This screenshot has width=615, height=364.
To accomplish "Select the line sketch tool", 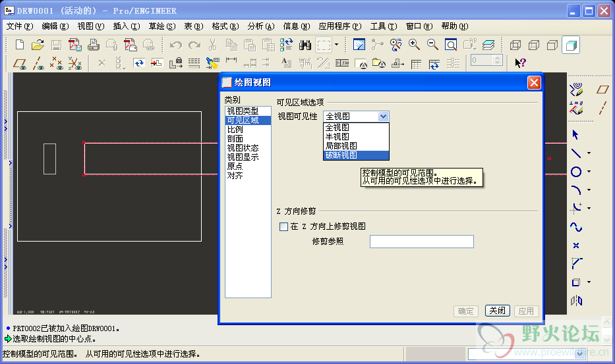I will pos(575,153).
